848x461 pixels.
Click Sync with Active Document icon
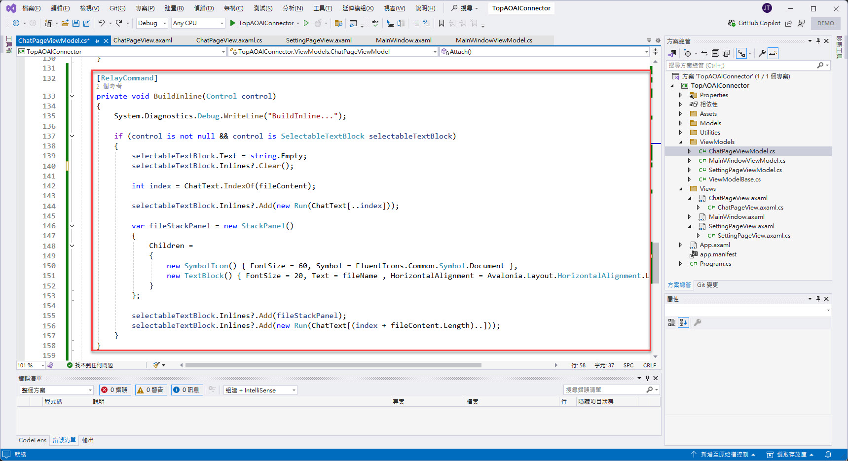click(x=704, y=53)
